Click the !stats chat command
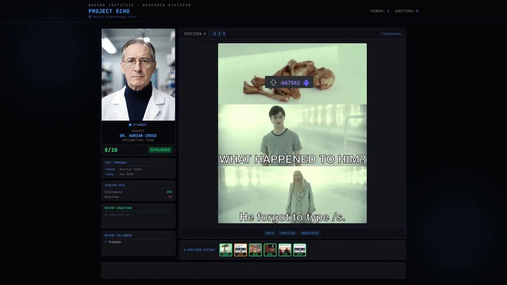This screenshot has width=507, height=285. [110, 169]
